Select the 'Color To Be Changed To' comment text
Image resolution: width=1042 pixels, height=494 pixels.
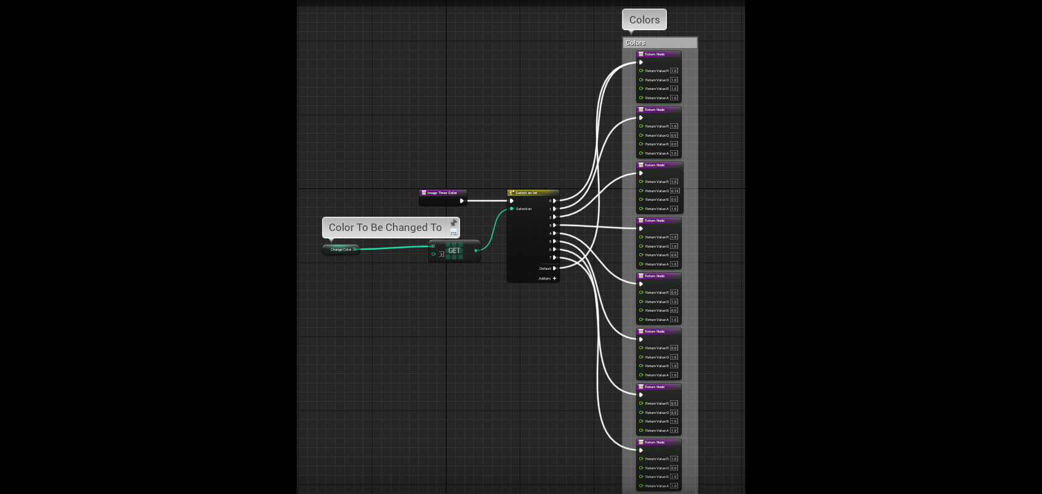pos(386,227)
